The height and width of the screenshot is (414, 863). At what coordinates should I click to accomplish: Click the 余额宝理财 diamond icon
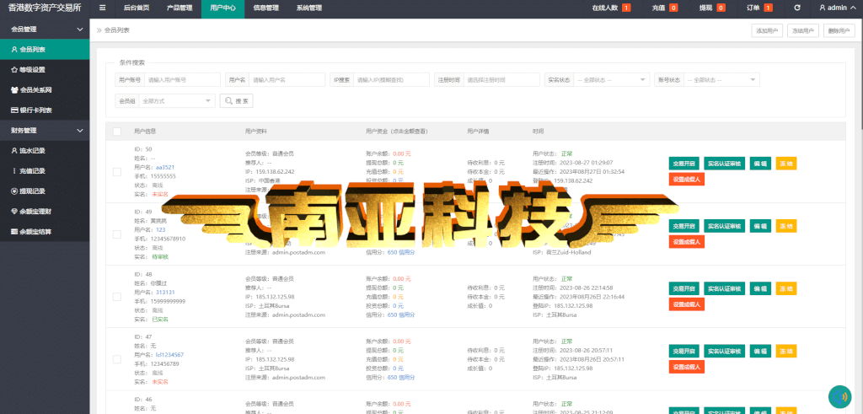point(14,212)
